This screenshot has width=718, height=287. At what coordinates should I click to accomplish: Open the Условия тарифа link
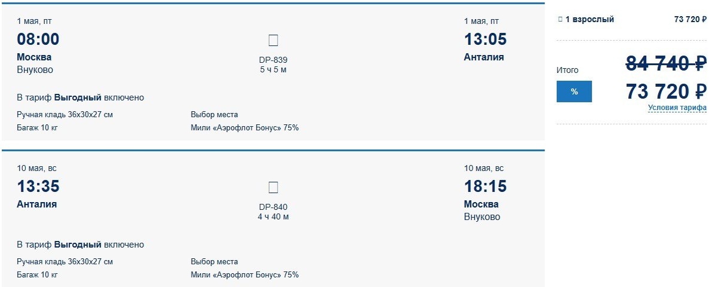pyautogui.click(x=677, y=108)
